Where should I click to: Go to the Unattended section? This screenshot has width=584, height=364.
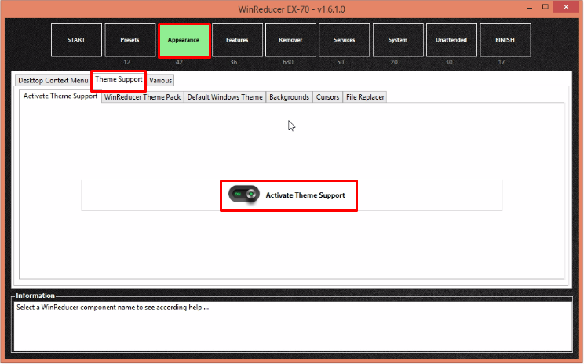(451, 40)
